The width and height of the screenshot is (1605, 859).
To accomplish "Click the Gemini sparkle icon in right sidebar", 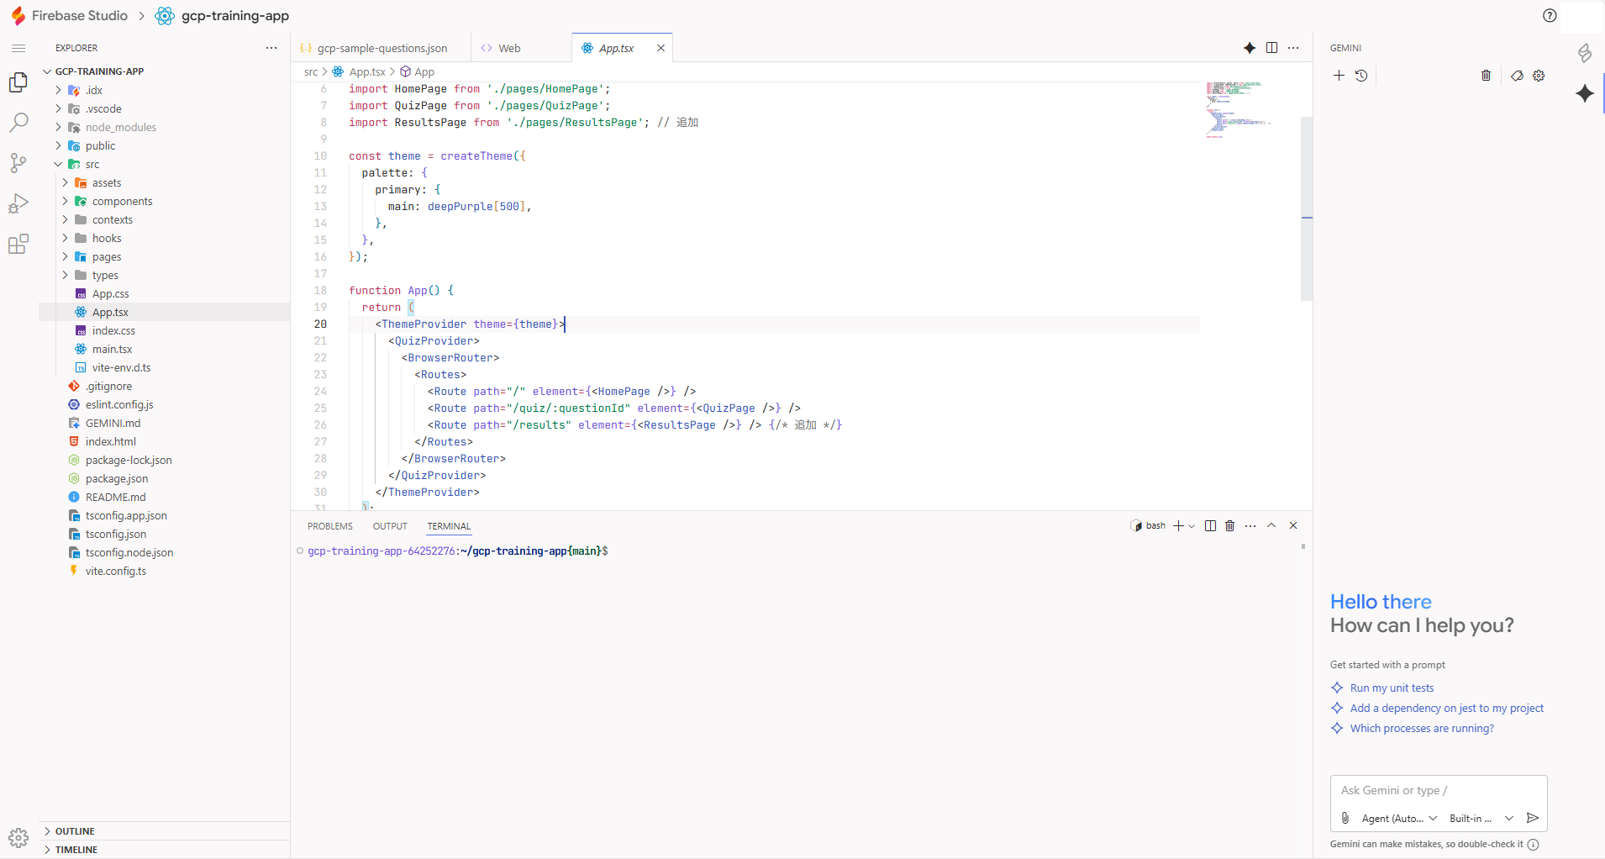I will tap(1585, 93).
